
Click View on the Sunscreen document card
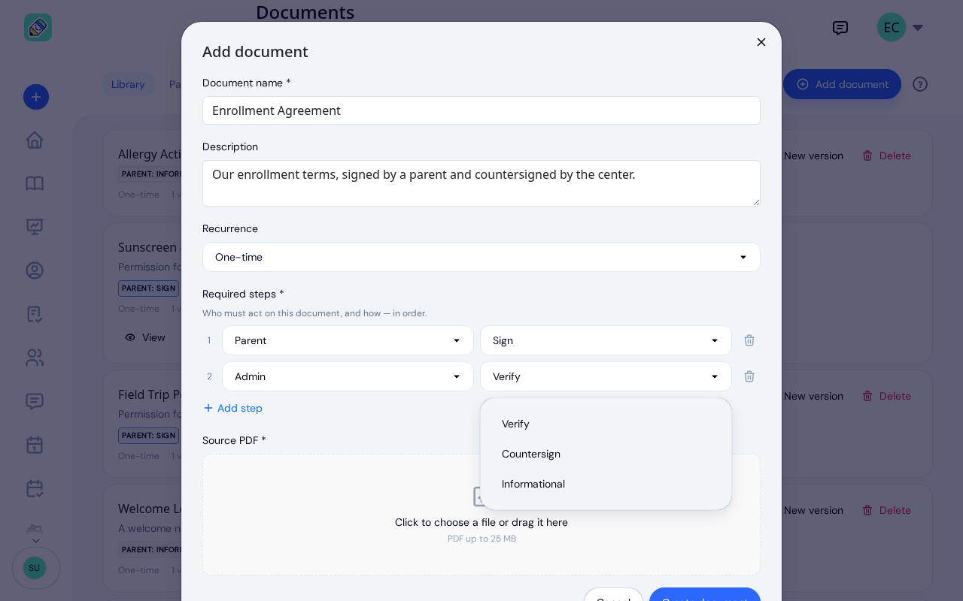145,337
